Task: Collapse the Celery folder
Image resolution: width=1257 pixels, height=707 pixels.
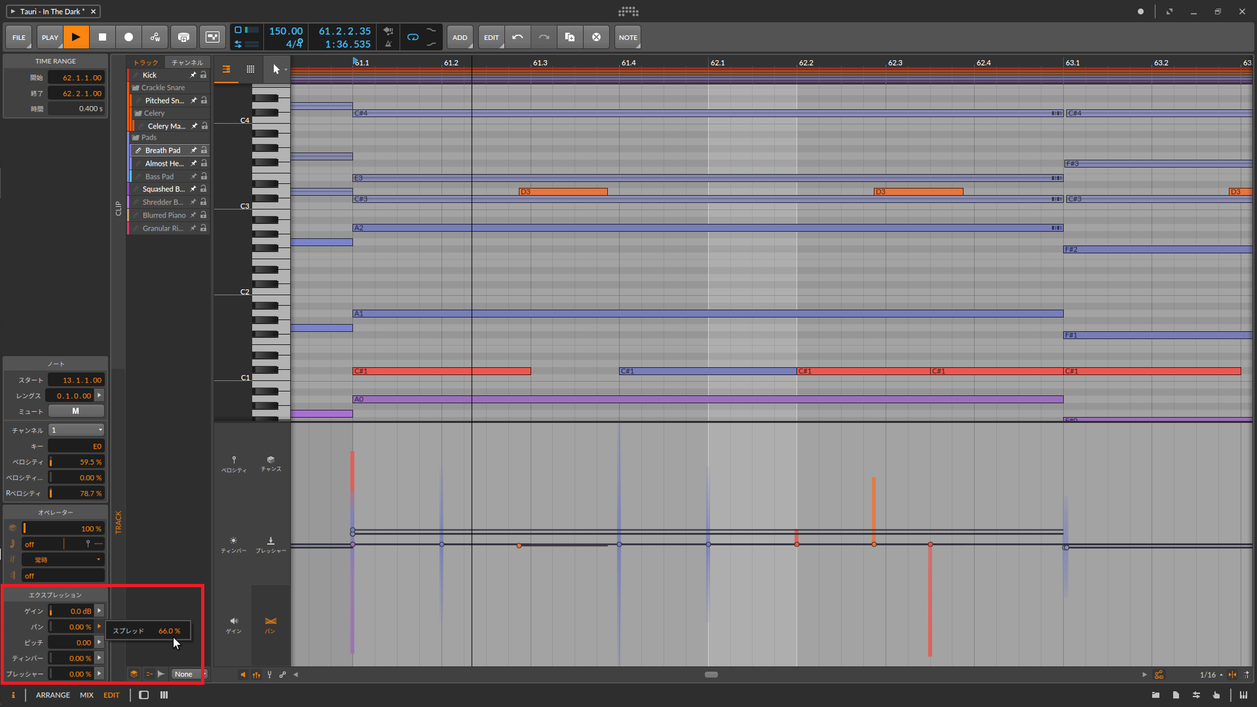Action: pos(138,113)
